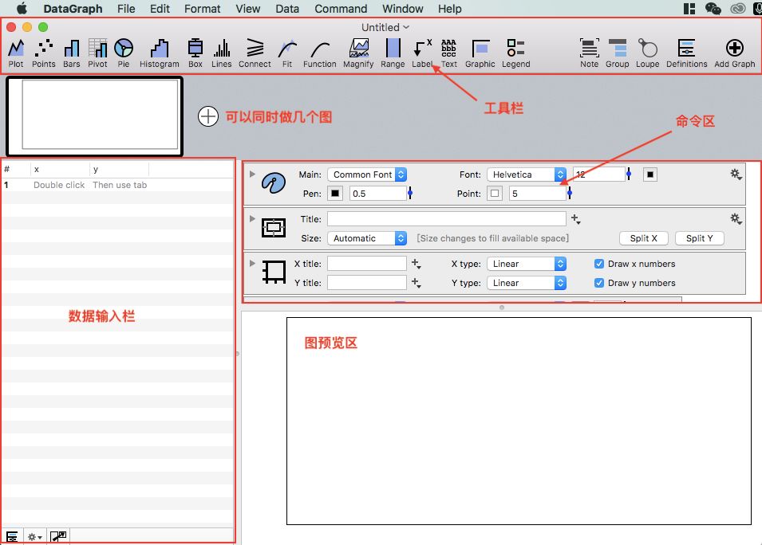The image size is (762, 545).
Task: Add a Points command from toolbar
Action: tap(44, 53)
